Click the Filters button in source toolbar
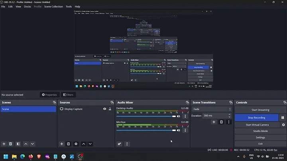This screenshot has width=287, height=161. (68, 95)
